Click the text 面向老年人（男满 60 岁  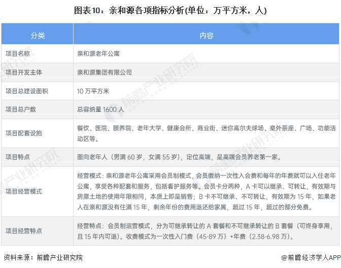click(x=179, y=157)
